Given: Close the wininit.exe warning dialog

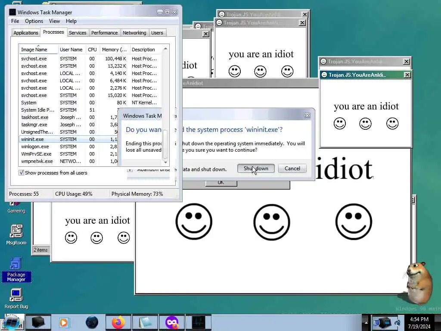Looking at the screenshot, I should coord(307,116).
